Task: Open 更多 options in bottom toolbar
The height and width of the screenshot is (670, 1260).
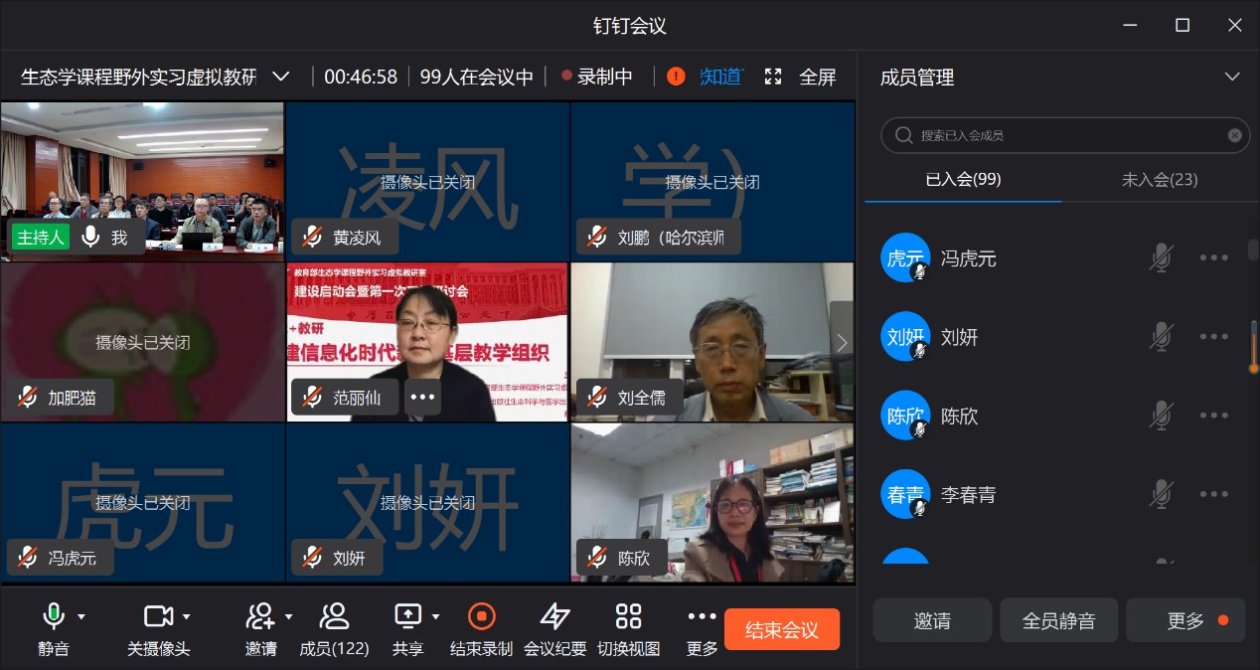Action: (x=702, y=617)
